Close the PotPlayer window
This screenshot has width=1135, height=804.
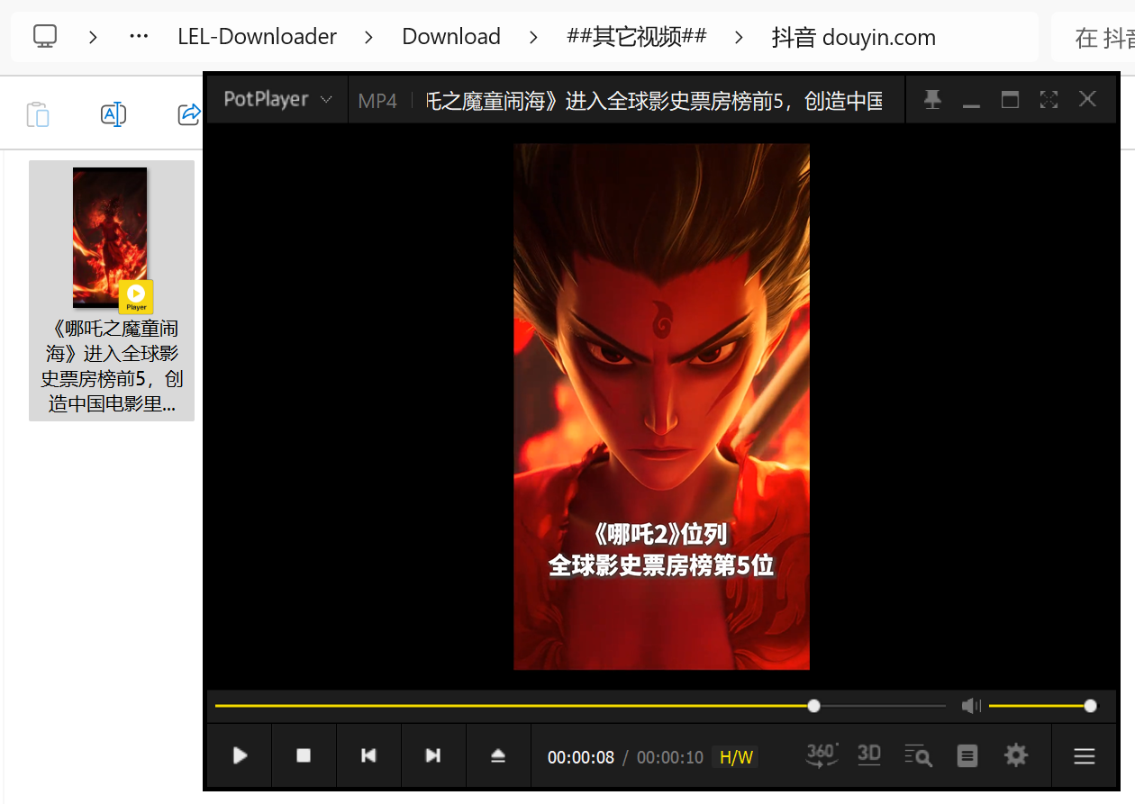1087,99
